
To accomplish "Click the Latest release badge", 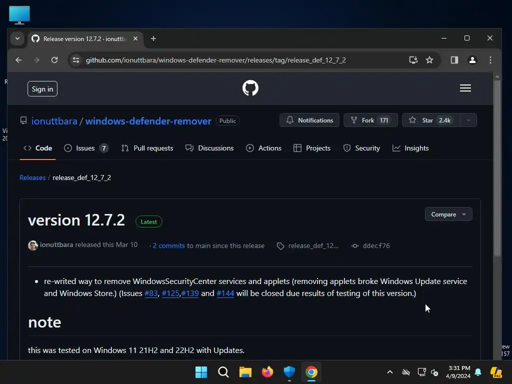I will 149,221.
